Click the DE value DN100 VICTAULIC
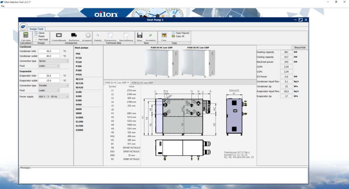 click(x=132, y=148)
